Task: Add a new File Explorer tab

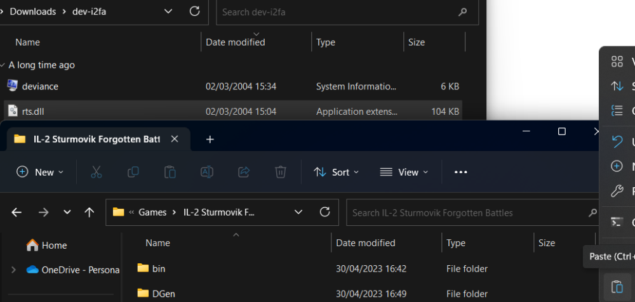Action: pos(210,140)
